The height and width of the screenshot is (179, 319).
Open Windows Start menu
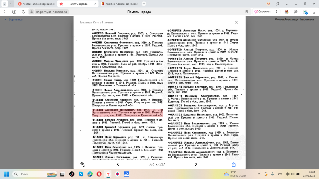pyautogui.click(x=7, y=174)
